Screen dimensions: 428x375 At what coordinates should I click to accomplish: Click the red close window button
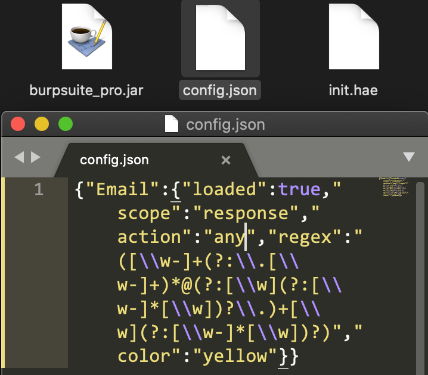18,124
